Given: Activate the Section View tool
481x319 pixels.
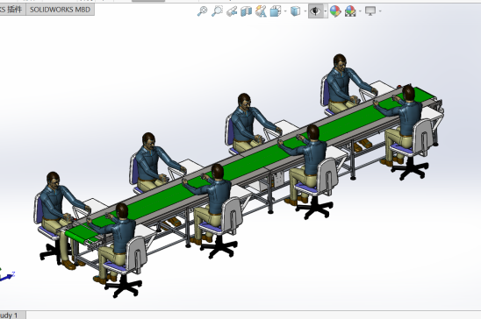Looking at the screenshot, I should pyautogui.click(x=246, y=11).
